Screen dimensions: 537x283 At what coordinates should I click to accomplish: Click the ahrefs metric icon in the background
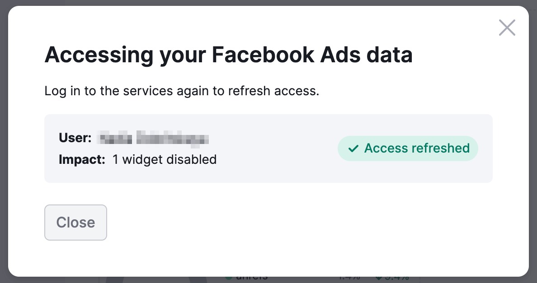point(228,277)
